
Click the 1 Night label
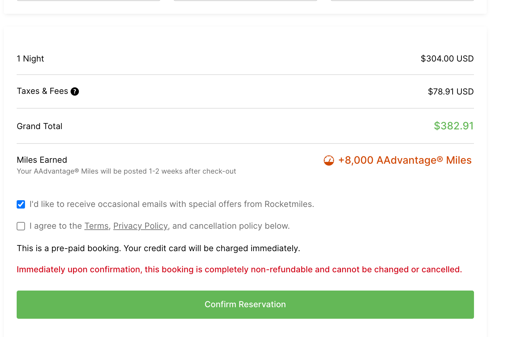(x=30, y=59)
